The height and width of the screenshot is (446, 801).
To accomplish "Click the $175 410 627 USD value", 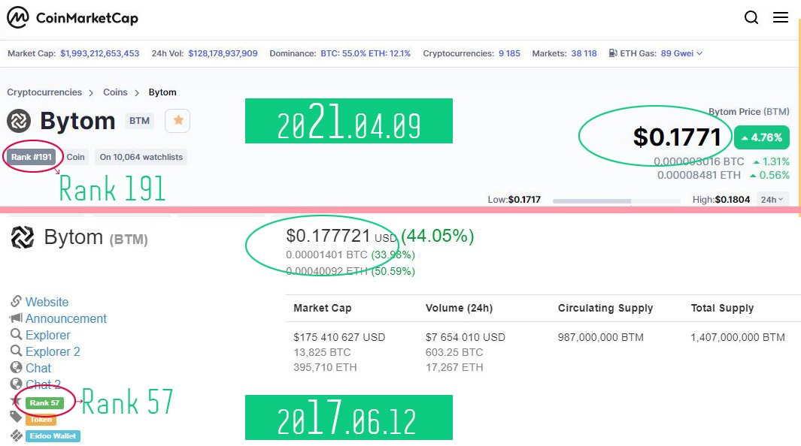I will (x=339, y=337).
